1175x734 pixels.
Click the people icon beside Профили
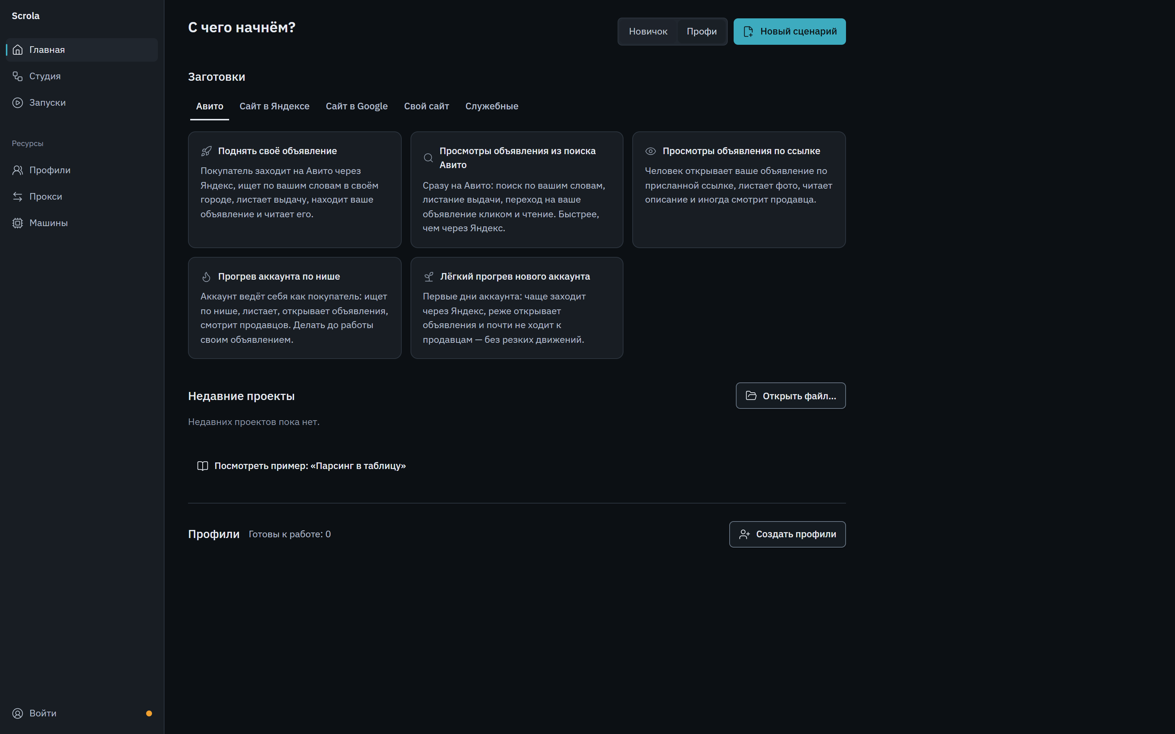(x=18, y=170)
